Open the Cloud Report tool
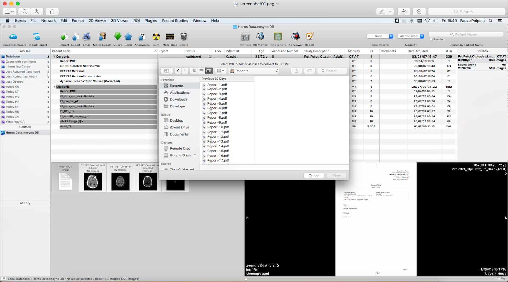Image resolution: width=508 pixels, height=282 pixels. tap(37, 37)
